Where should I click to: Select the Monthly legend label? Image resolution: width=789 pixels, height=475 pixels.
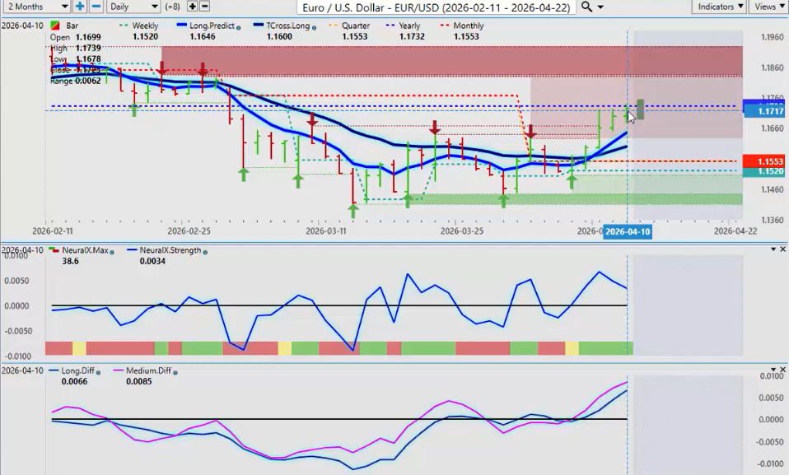tap(468, 26)
